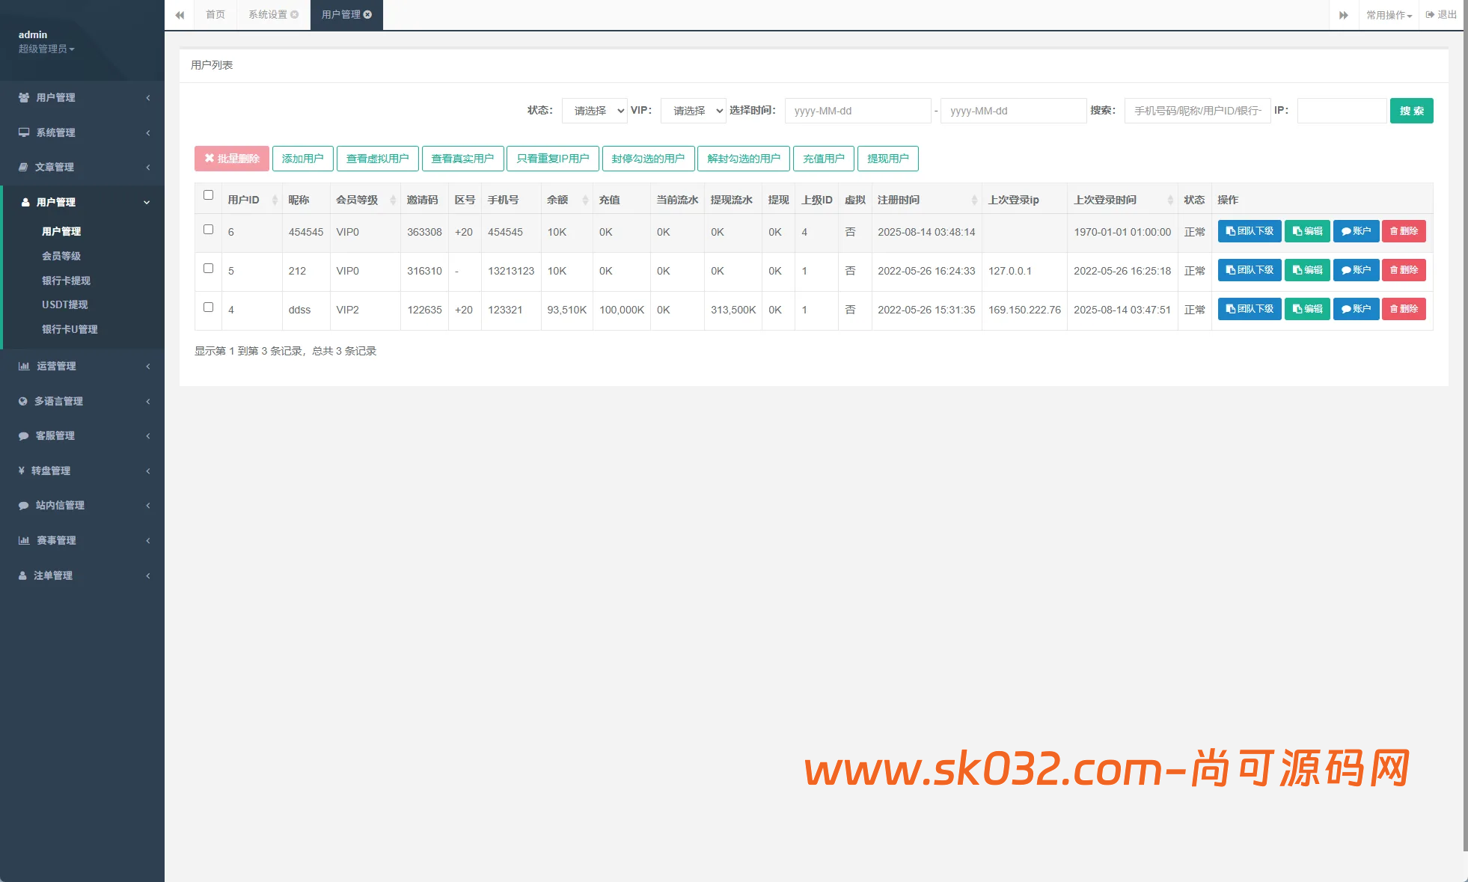The image size is (1468, 882).
Task: Sort 注册时间 column via its sort arrows
Action: [x=973, y=200]
